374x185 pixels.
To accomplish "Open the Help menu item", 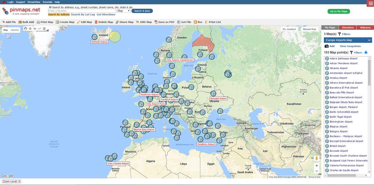I will pos(57,2).
